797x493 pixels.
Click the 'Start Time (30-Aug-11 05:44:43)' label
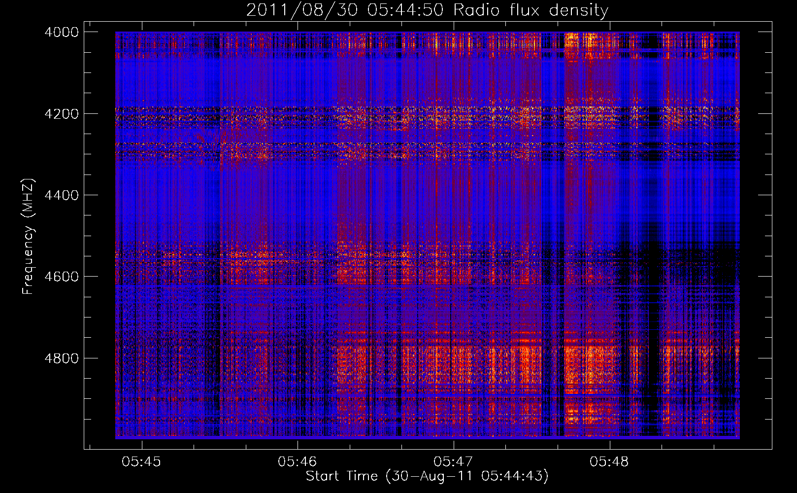click(427, 476)
